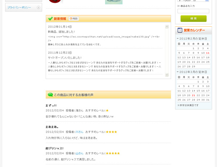Click news headline 新商品、追加しました!
217x167 pixels.
point(61,32)
